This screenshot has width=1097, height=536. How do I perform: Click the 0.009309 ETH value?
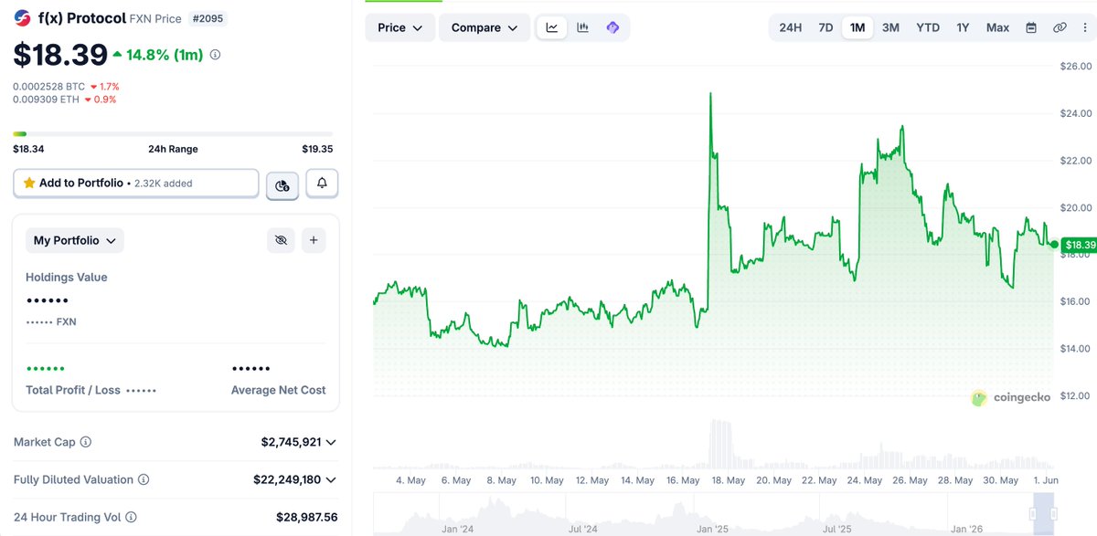tap(47, 100)
